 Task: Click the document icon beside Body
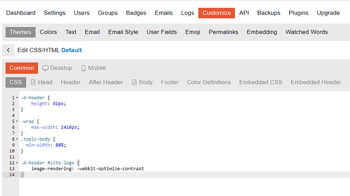coord(134,82)
